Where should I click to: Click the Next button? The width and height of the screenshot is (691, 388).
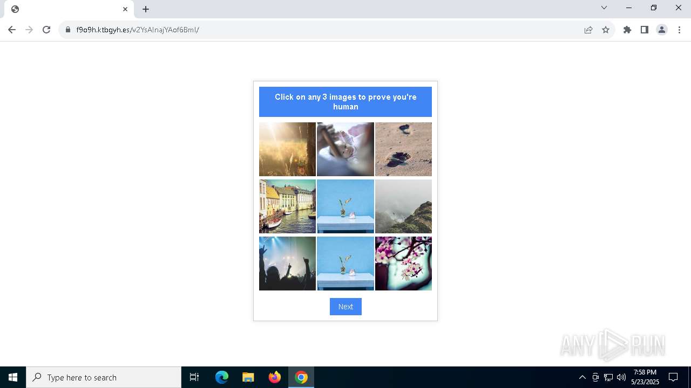pos(345,307)
